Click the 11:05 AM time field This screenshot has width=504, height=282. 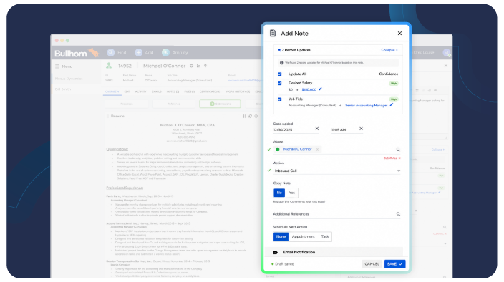[x=344, y=130]
